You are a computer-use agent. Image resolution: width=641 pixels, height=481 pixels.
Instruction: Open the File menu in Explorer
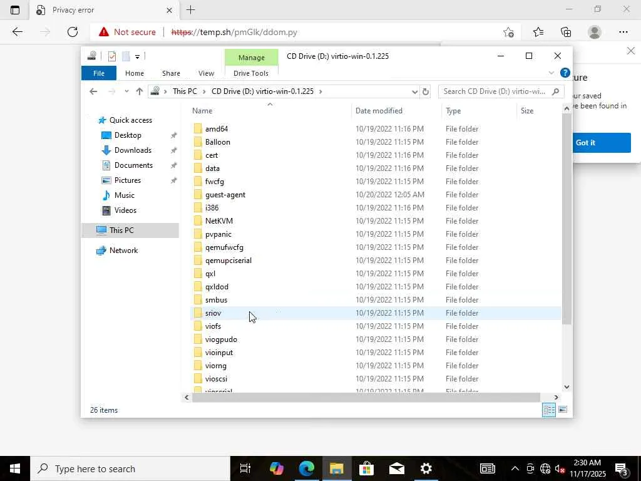coord(99,73)
